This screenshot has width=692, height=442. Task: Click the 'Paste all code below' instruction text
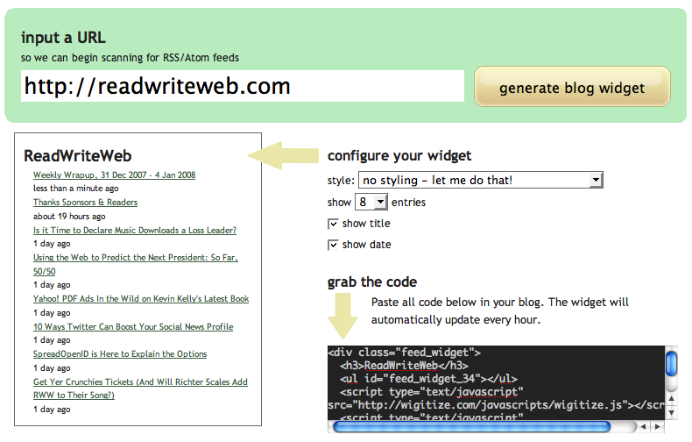tap(500, 310)
